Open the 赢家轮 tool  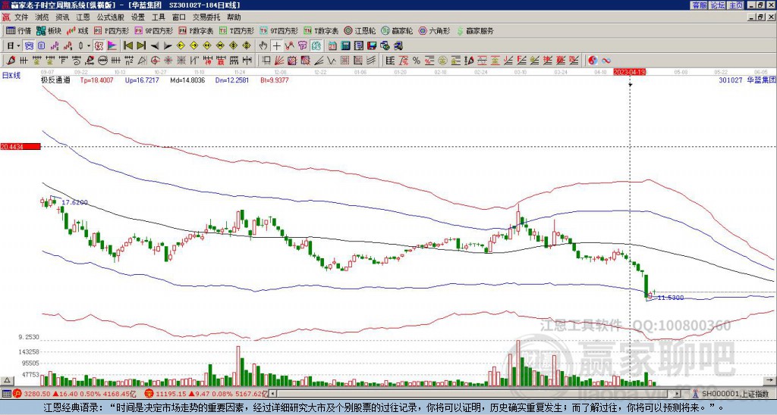[x=397, y=30]
